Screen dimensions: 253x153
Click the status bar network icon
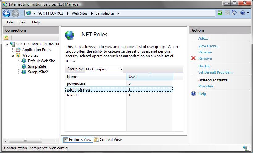[245, 147]
